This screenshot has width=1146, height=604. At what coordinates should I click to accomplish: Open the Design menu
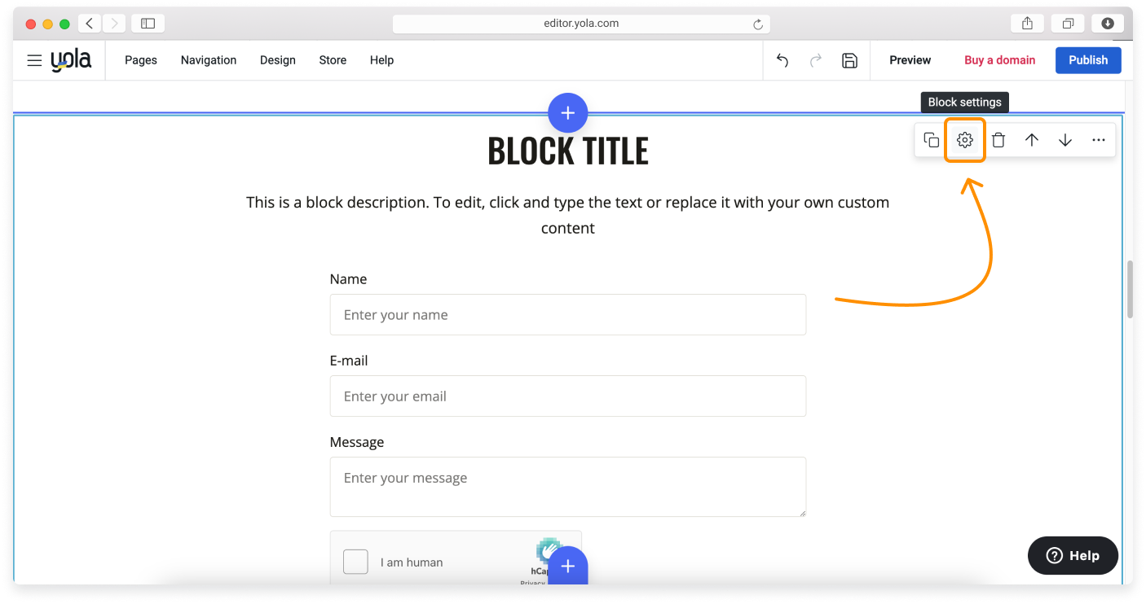coord(277,59)
